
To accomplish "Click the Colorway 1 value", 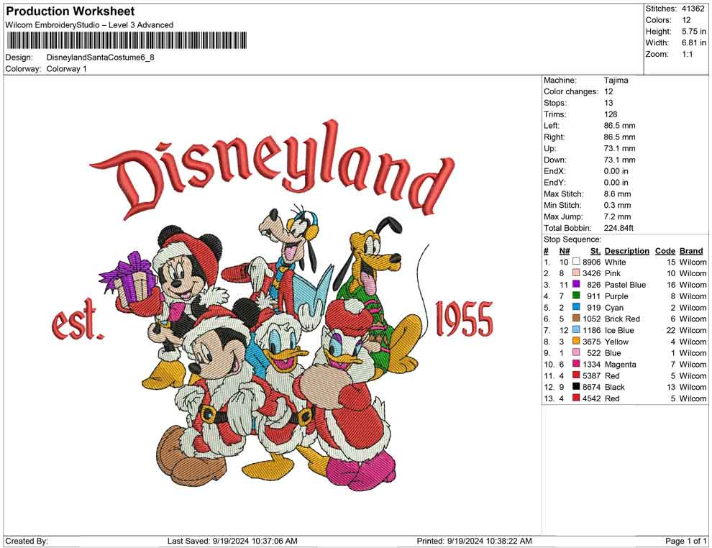I will click(x=66, y=69).
